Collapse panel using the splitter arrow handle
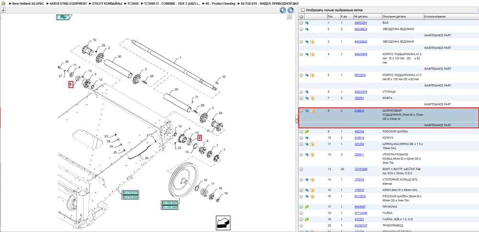This screenshot has height=232, width=479. click(x=297, y=119)
